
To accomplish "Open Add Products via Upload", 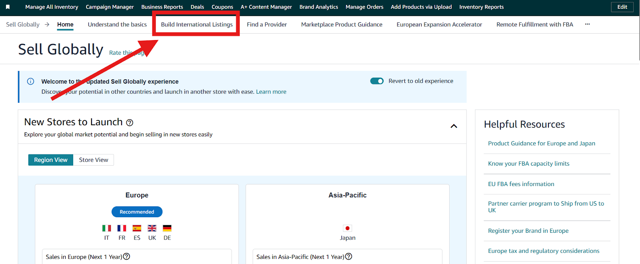I will click(421, 7).
